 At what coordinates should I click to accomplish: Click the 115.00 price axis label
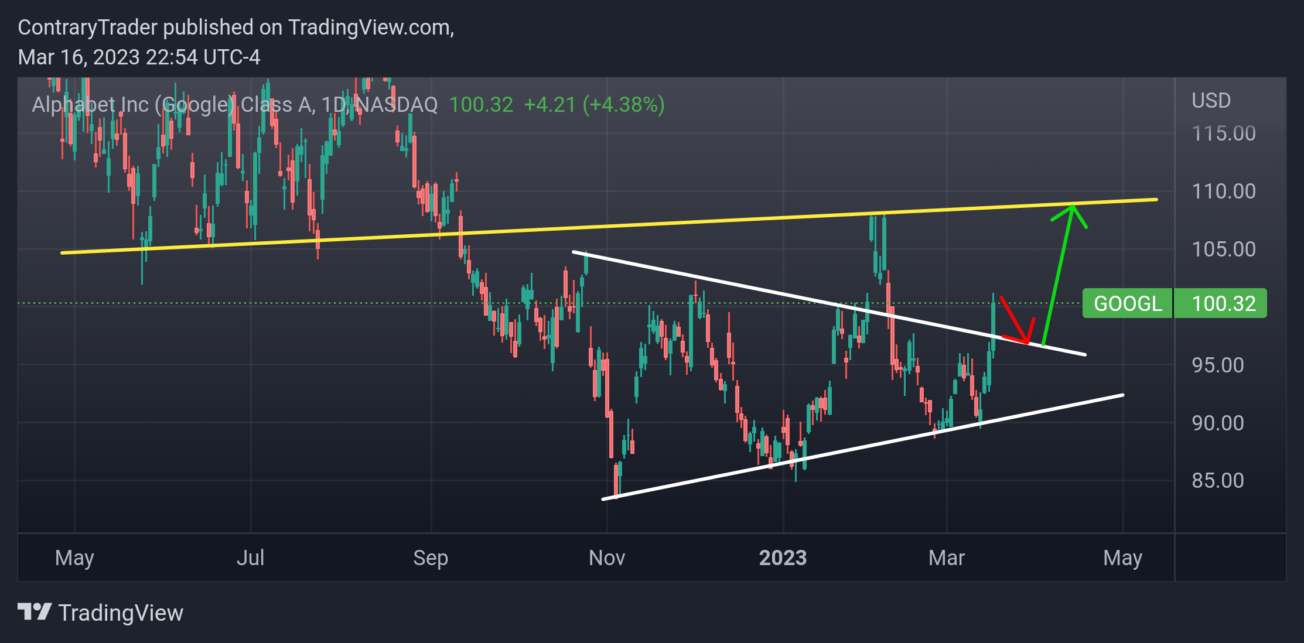click(1224, 134)
